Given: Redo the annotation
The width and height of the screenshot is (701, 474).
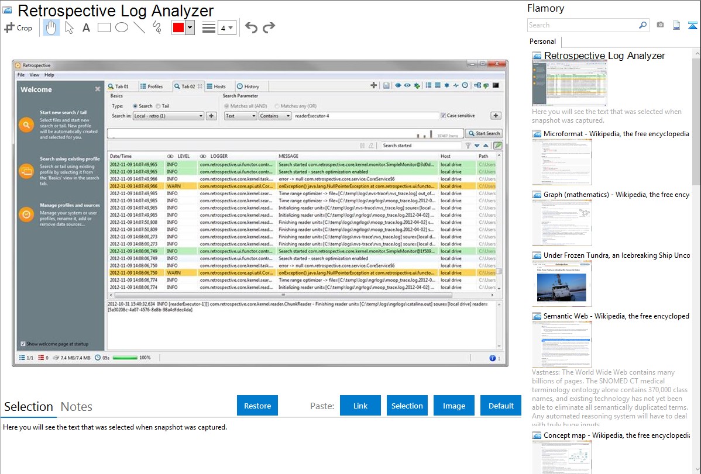Looking at the screenshot, I should click(x=269, y=27).
